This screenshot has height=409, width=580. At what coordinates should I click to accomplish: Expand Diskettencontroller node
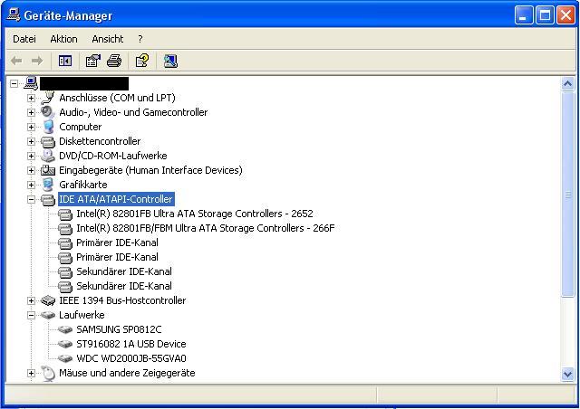click(31, 141)
